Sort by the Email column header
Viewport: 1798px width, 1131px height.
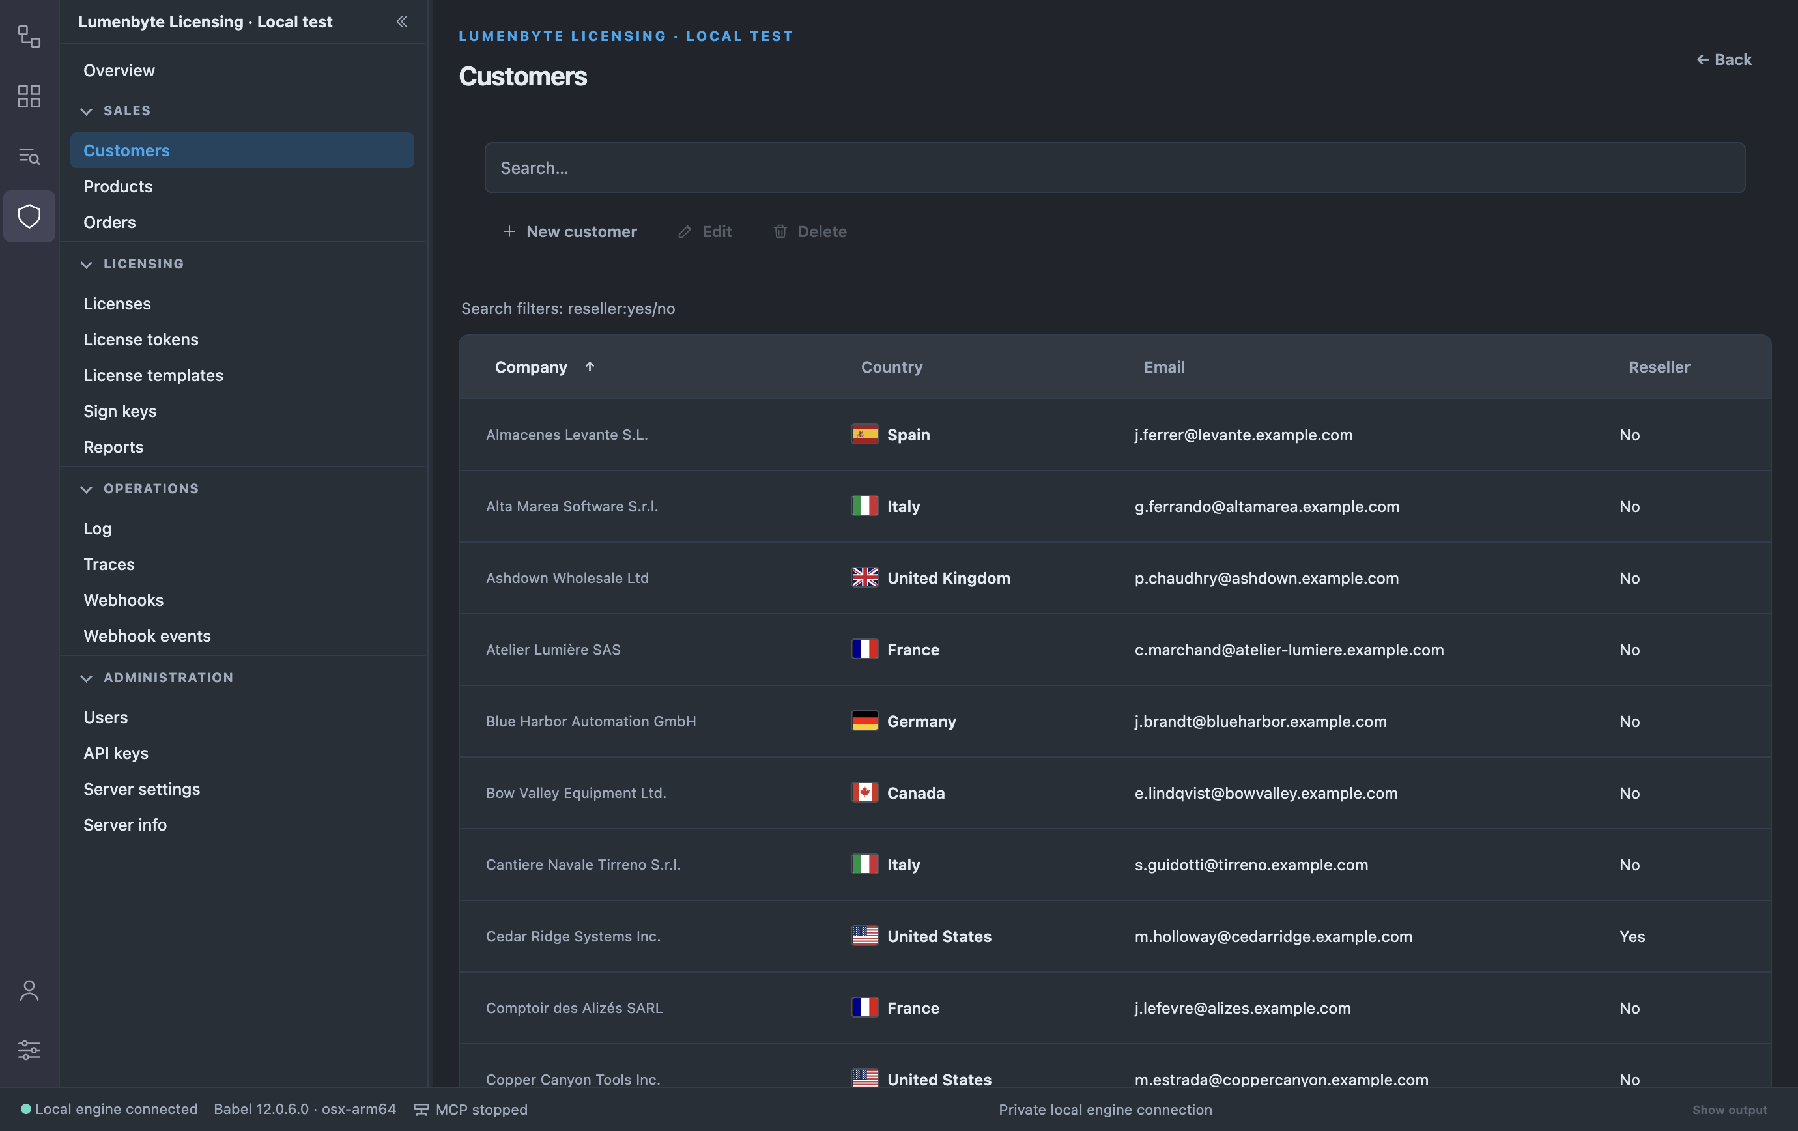point(1164,367)
